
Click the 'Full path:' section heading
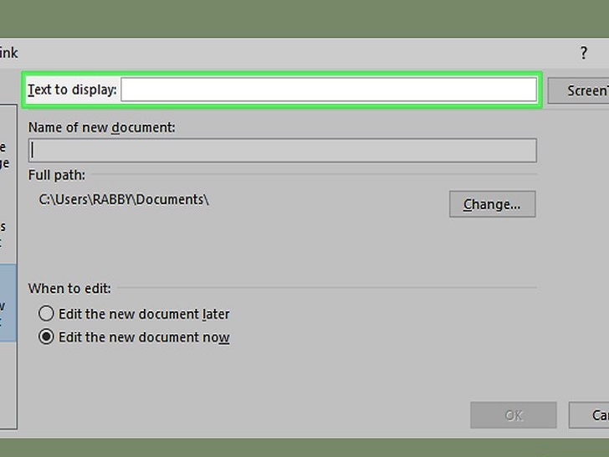[57, 175]
